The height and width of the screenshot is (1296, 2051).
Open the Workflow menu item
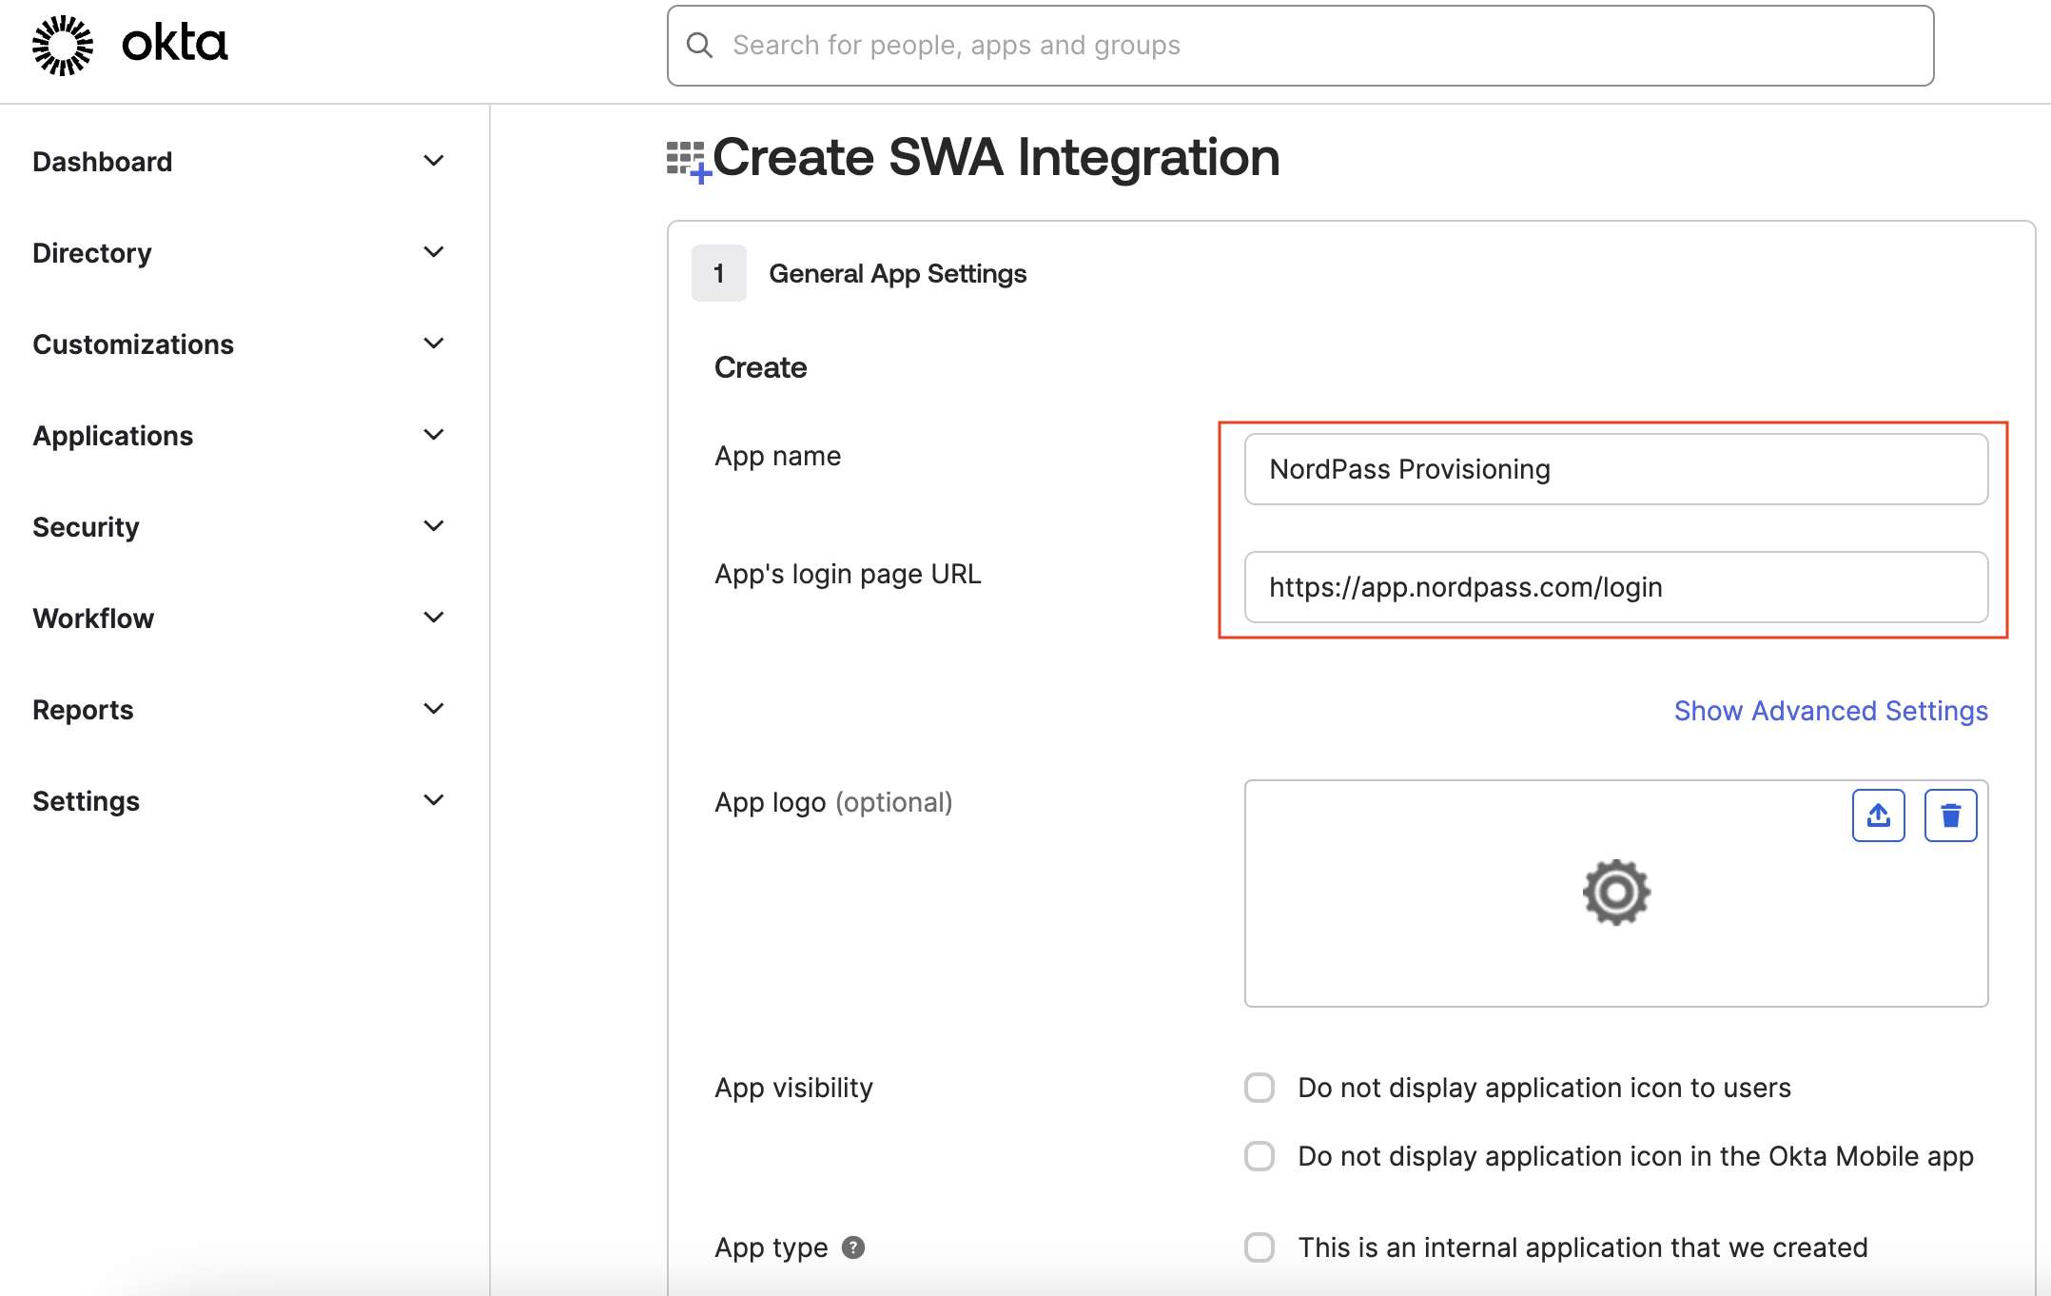pyautogui.click(x=93, y=619)
